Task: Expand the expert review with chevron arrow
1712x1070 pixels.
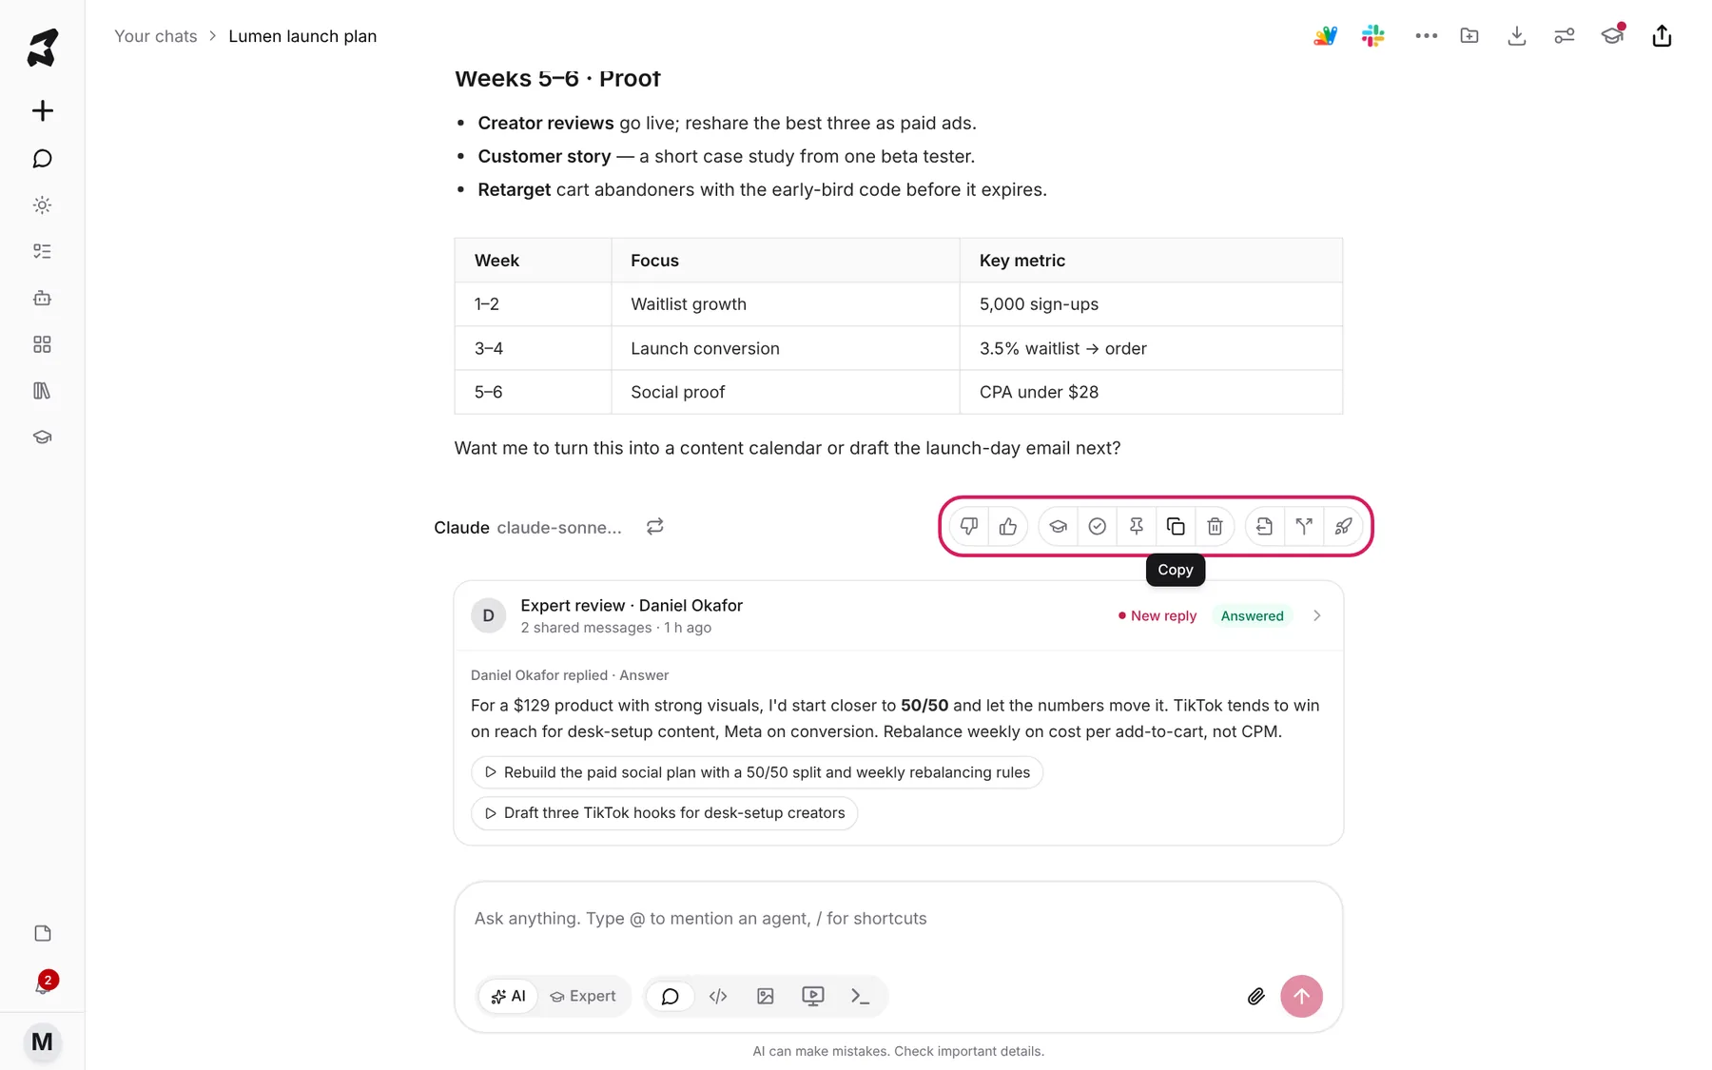Action: 1316,615
